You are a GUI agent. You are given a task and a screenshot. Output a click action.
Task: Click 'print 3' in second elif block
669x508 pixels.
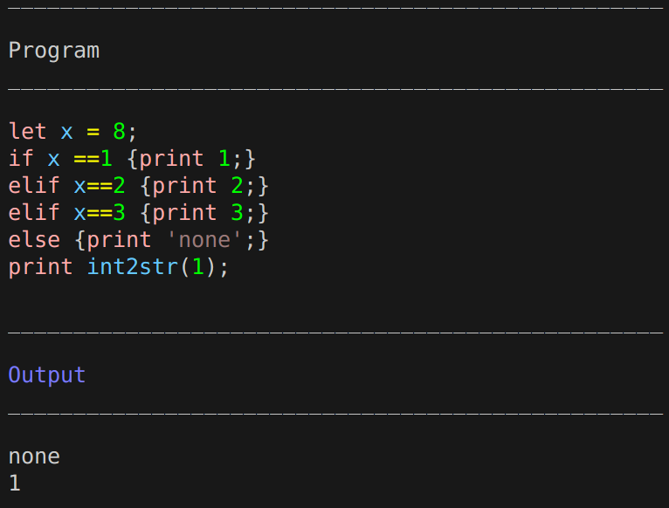(198, 213)
